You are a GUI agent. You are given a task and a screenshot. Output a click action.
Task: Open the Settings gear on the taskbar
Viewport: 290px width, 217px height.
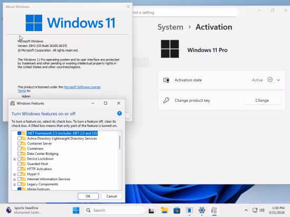click(202, 210)
